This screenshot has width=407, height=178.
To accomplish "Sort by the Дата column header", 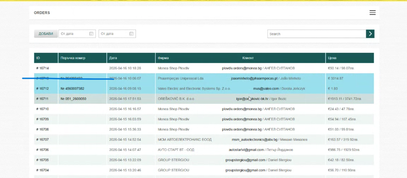I will (x=113, y=58).
